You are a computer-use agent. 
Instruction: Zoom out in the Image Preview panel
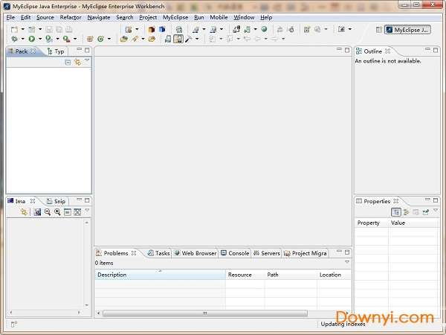click(x=48, y=212)
